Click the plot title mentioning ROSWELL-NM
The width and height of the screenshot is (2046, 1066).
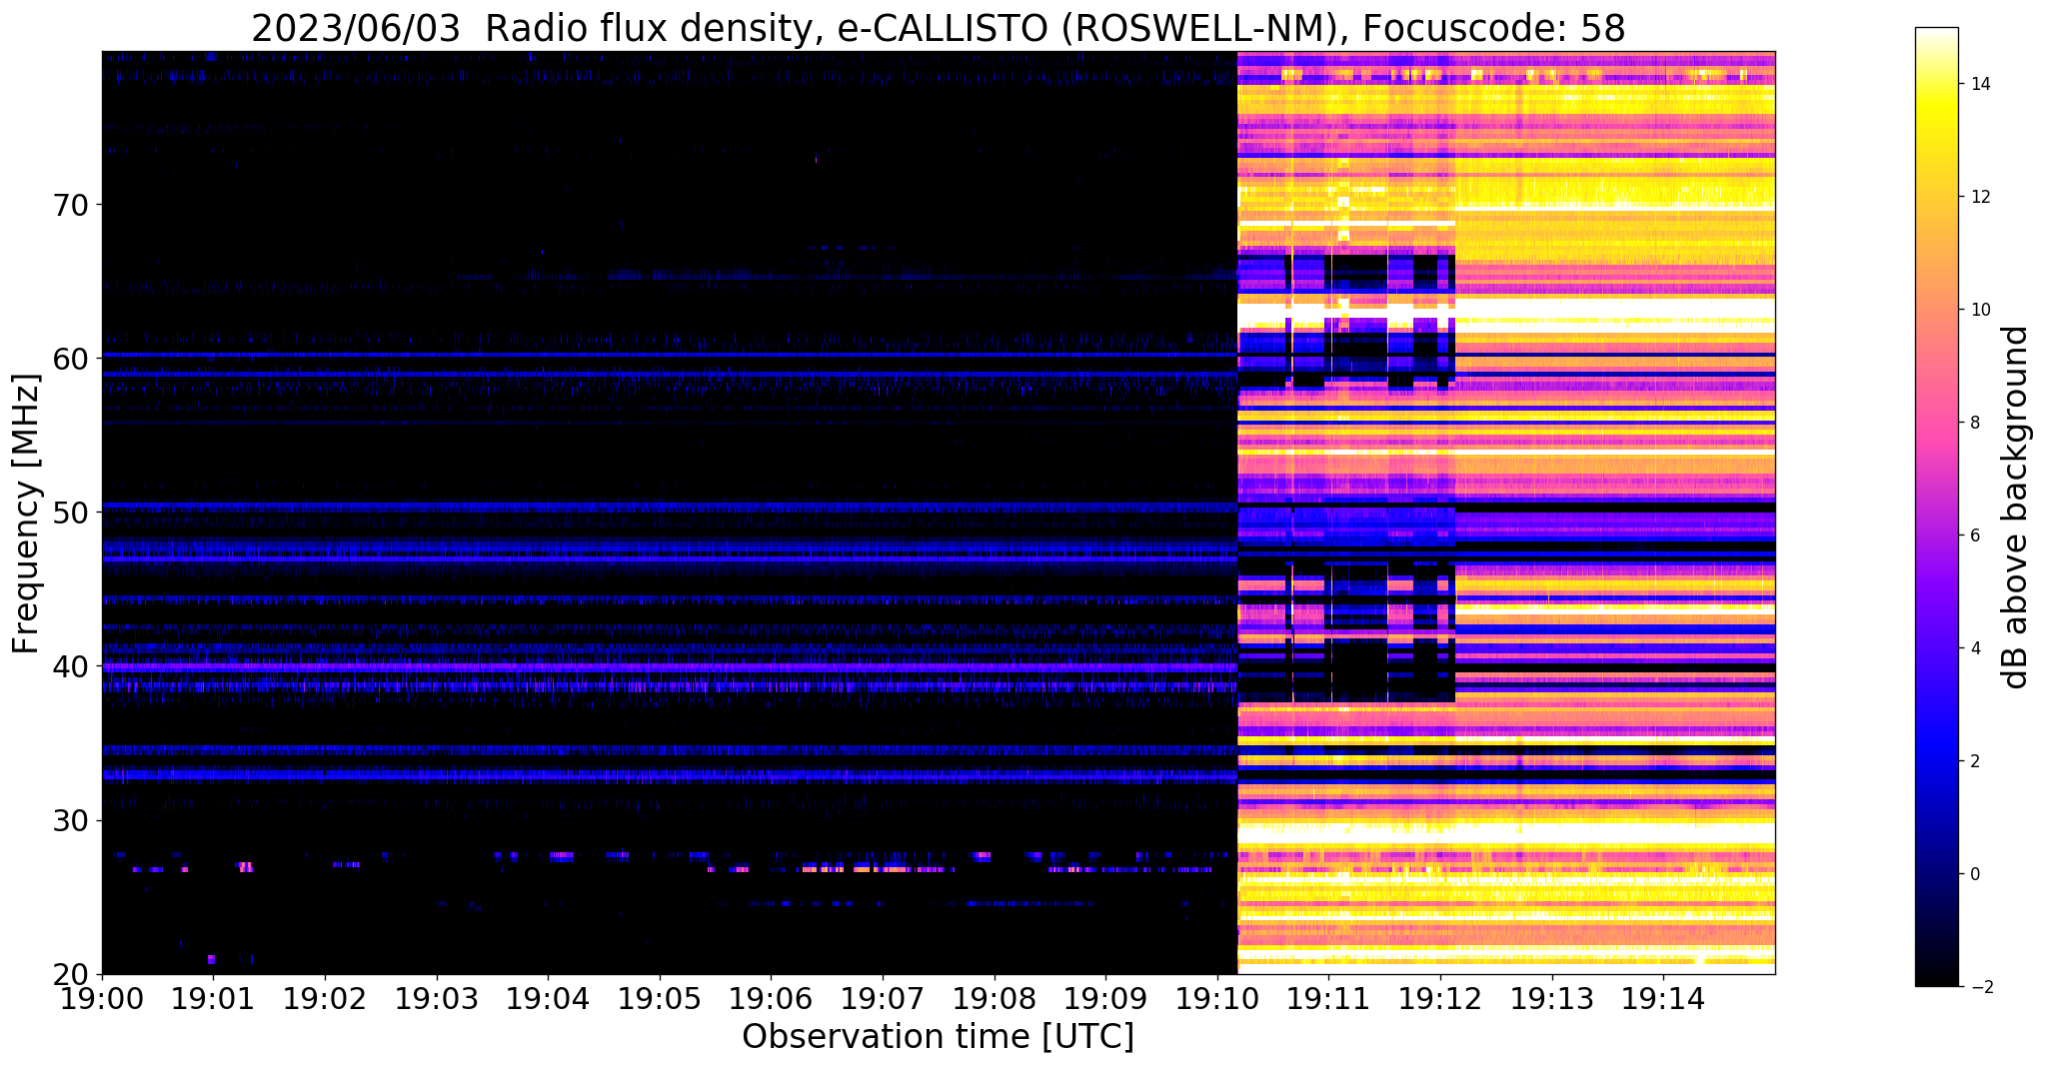click(938, 27)
